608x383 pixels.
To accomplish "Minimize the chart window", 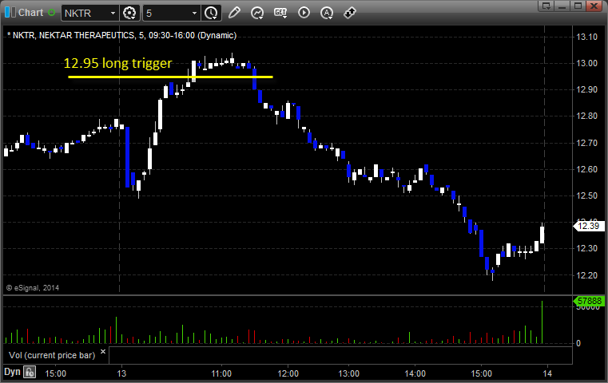I will tap(562, 6).
